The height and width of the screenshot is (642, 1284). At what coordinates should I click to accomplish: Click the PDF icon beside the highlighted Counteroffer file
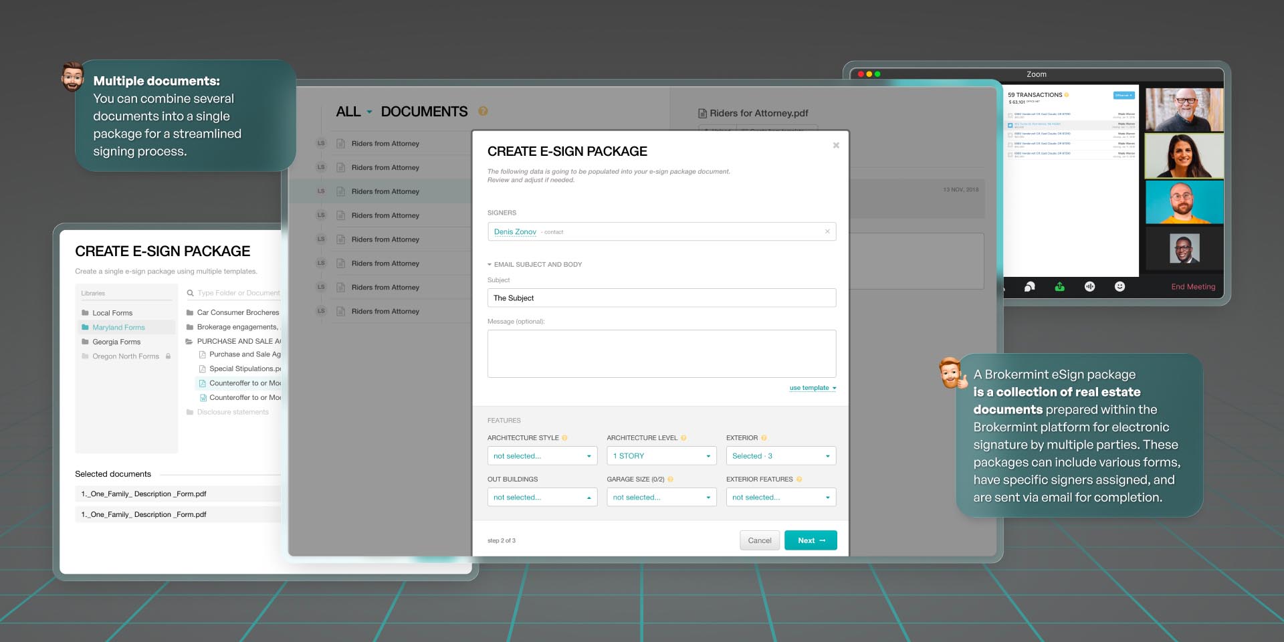click(203, 383)
